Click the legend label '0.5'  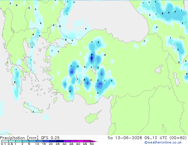pos(10,144)
